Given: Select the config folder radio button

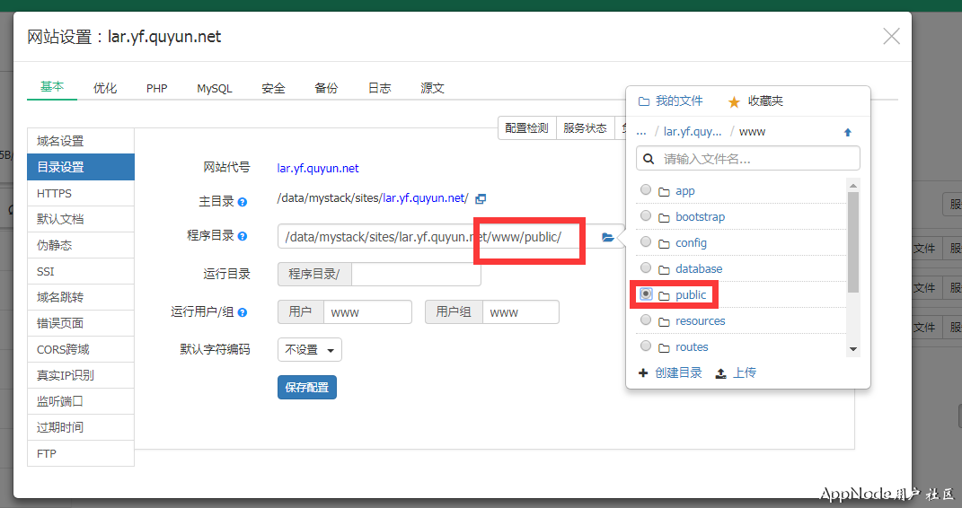Looking at the screenshot, I should pyautogui.click(x=646, y=242).
